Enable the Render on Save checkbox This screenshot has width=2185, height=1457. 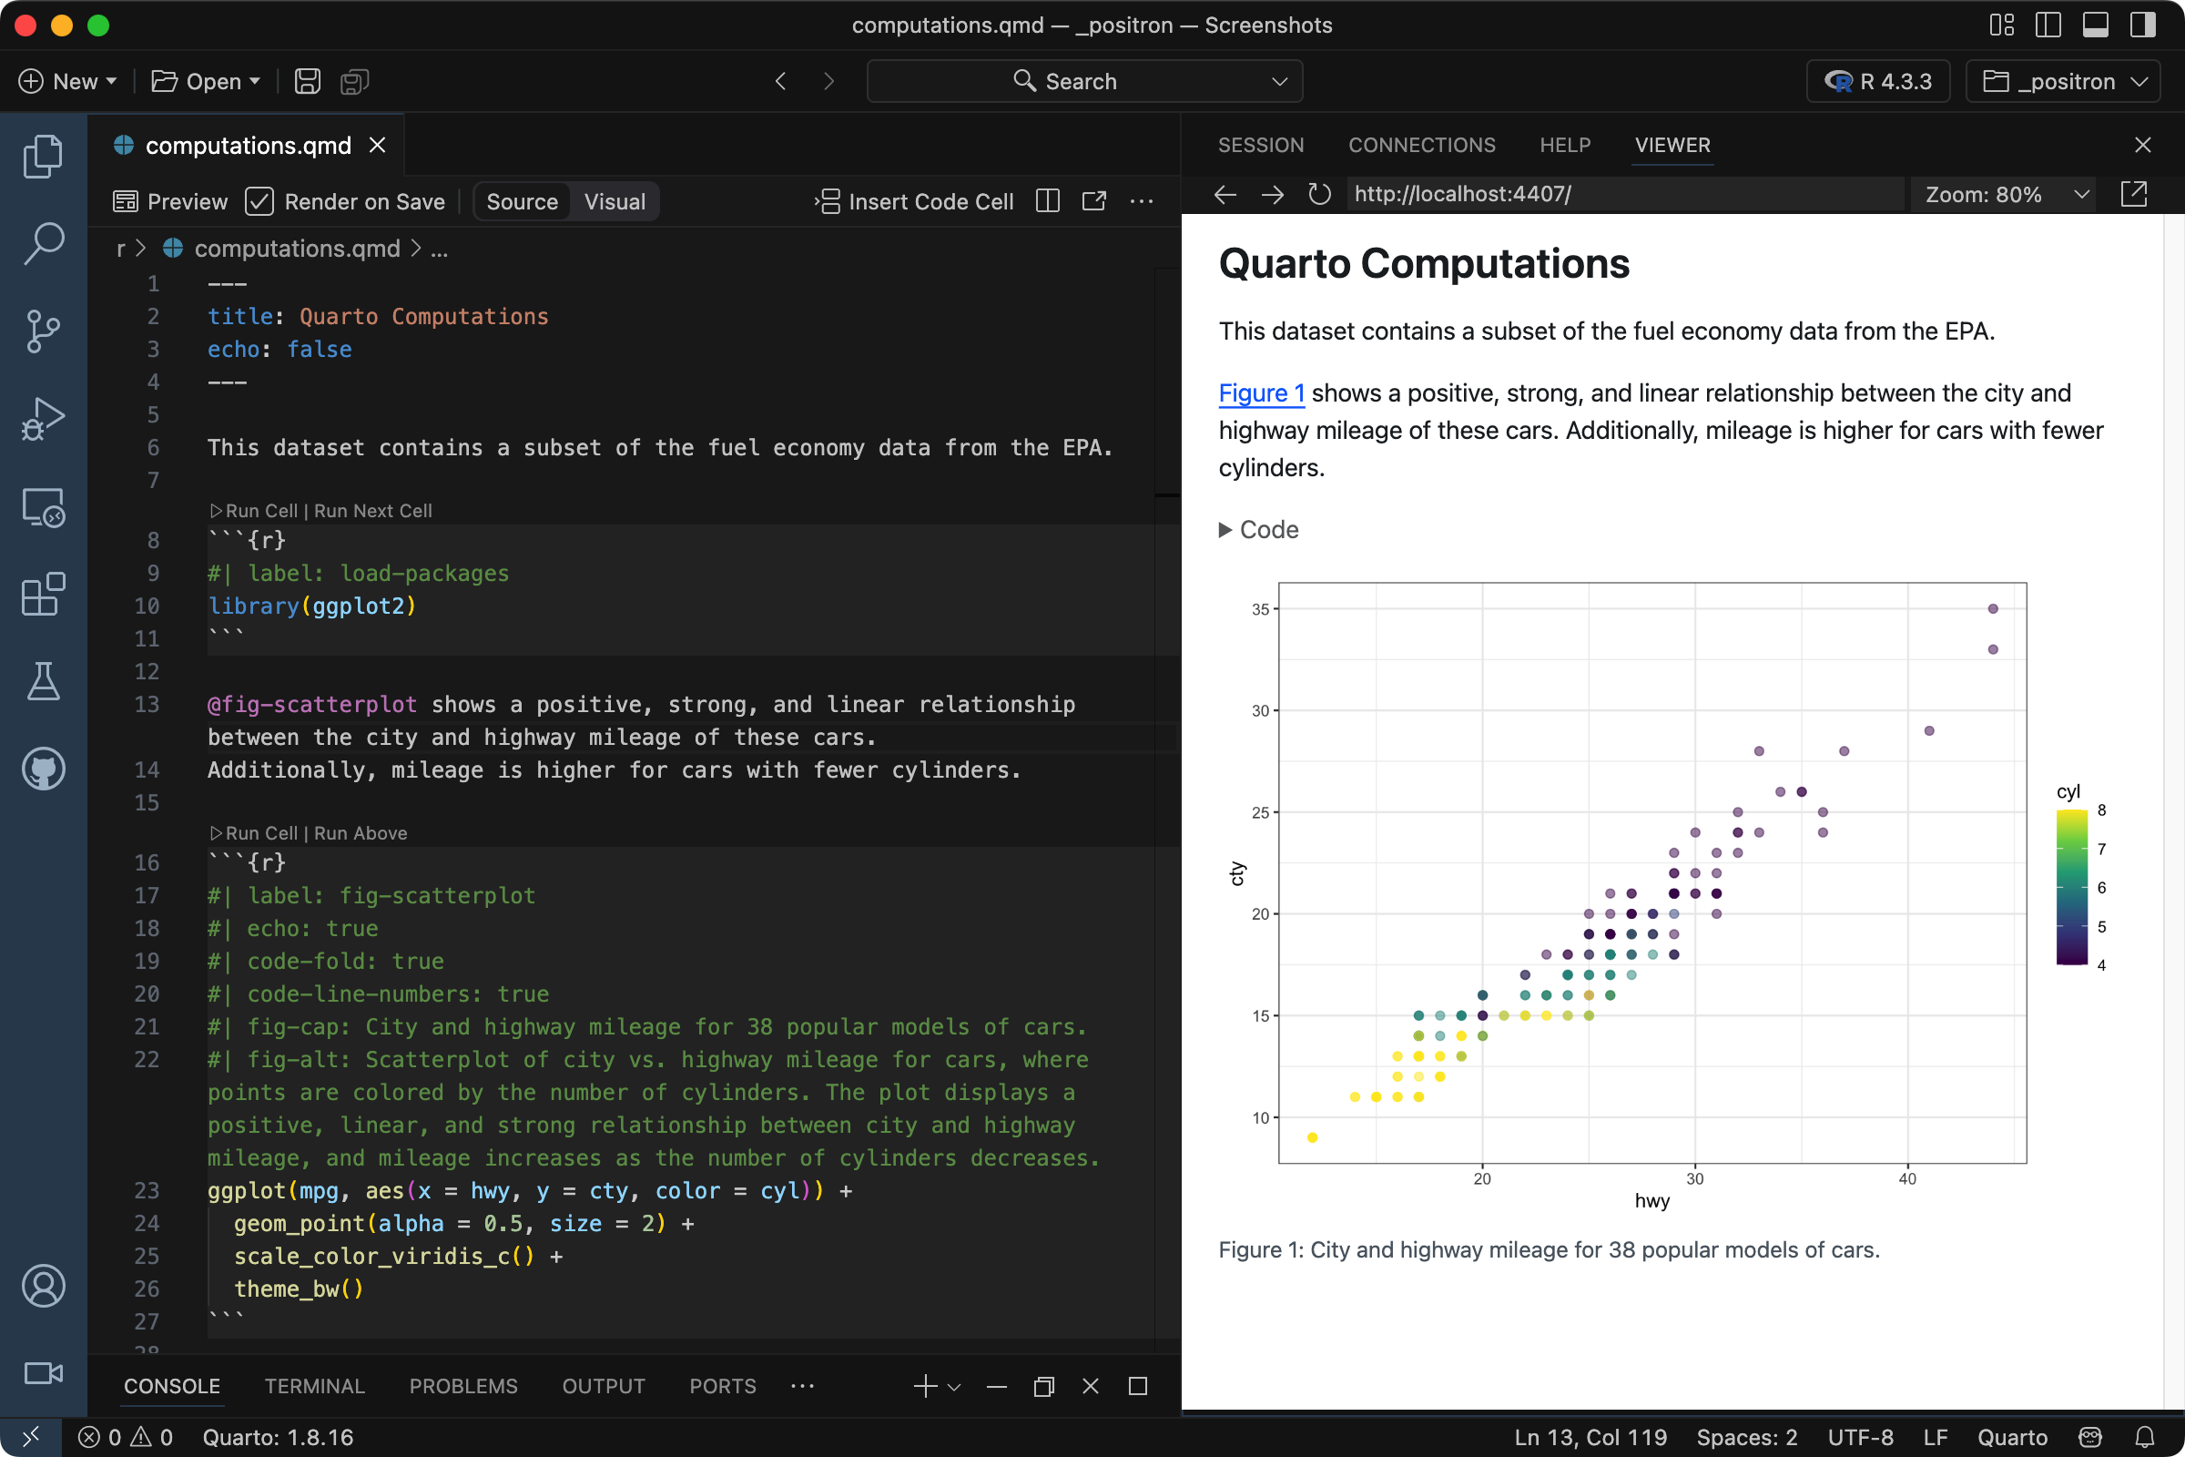click(x=260, y=201)
